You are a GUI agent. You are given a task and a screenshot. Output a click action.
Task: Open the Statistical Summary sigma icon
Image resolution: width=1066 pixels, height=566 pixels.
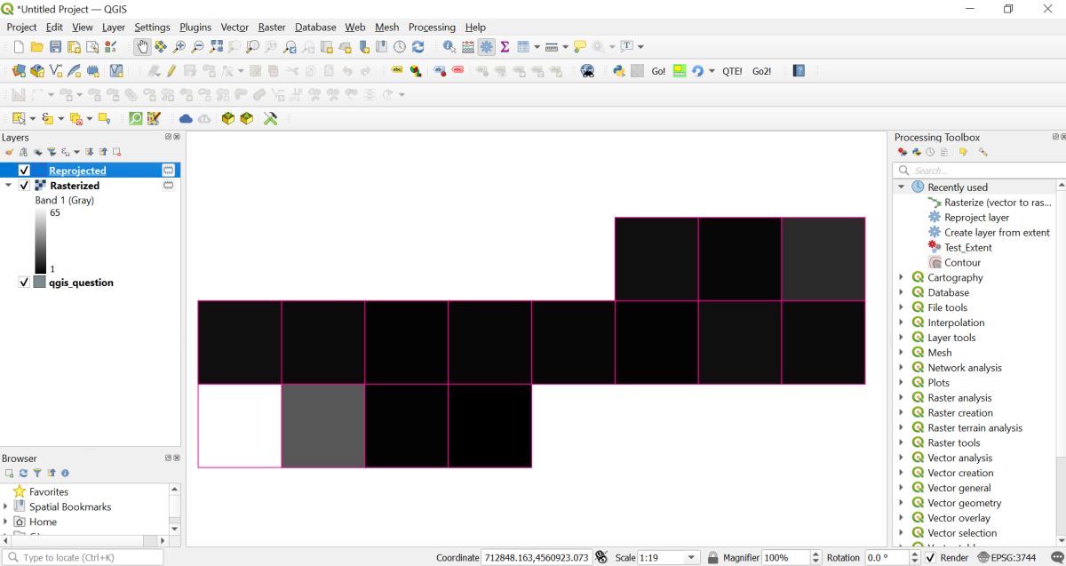[x=505, y=47]
